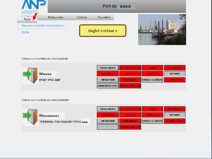This screenshot has height=159, width=212.
Task: Open the Bibliographie menu
Action: pos(56,17)
